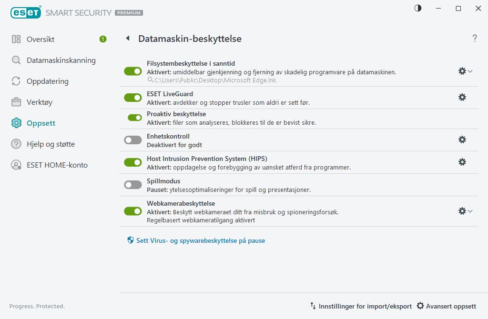The width and height of the screenshot is (488, 319).
Task: Toggle the contrast mode icon in title bar
Action: click(418, 8)
